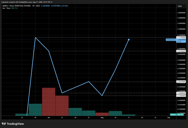Click the 0.21000000 price axis tick
The image size is (188, 128).
pyautogui.click(x=181, y=78)
